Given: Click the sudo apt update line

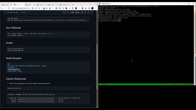Looking at the screenshot, I should pyautogui.click(x=13, y=18).
